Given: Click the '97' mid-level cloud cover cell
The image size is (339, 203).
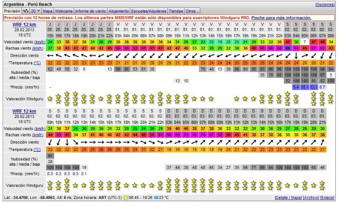Looking at the screenshot, I should 322,75.
